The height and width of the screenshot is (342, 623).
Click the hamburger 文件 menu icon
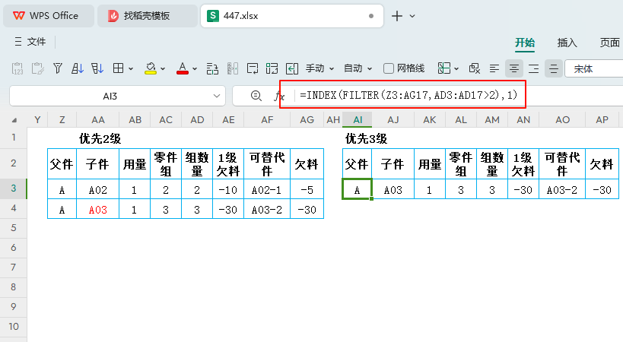[18, 41]
